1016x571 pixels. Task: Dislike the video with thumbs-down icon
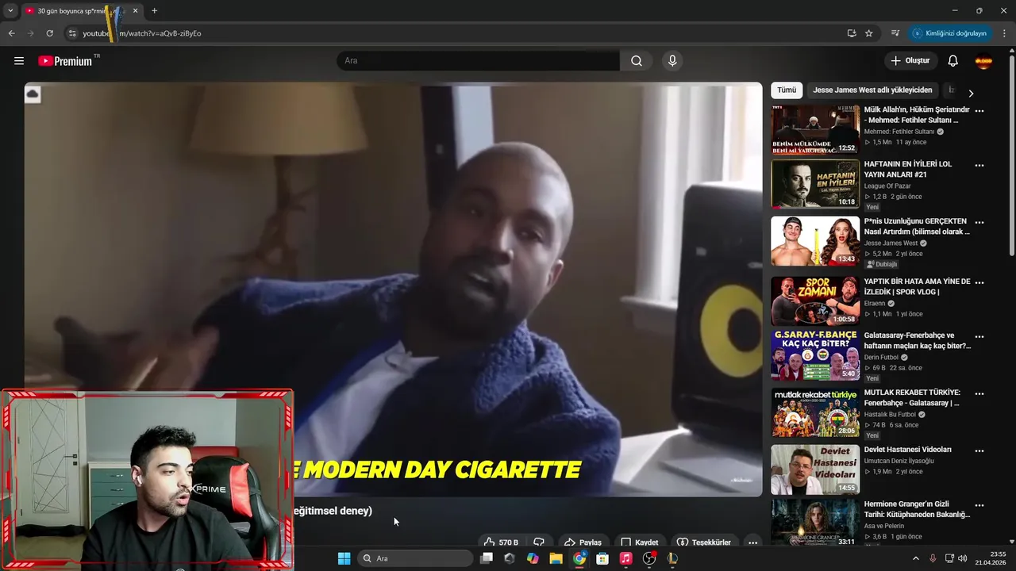pyautogui.click(x=539, y=542)
